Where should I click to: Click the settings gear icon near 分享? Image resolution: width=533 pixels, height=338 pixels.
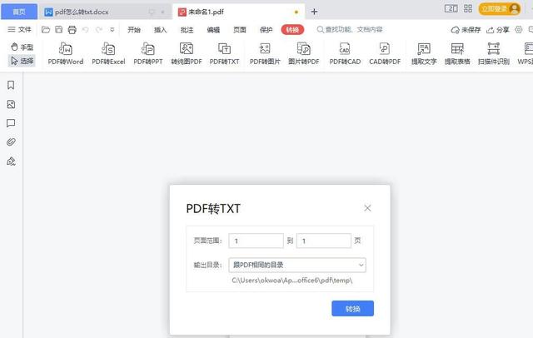click(x=518, y=30)
